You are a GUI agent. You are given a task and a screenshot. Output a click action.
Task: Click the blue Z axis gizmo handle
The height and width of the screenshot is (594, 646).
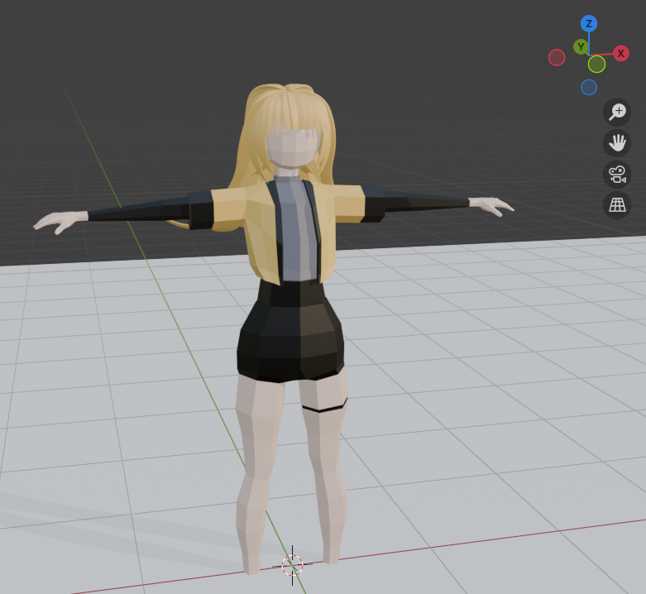click(x=589, y=24)
